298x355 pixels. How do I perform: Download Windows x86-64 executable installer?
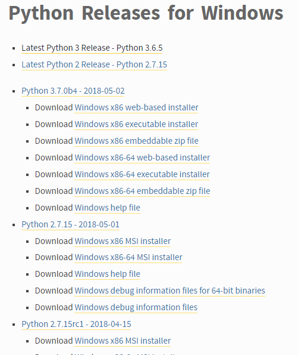pyautogui.click(x=142, y=175)
